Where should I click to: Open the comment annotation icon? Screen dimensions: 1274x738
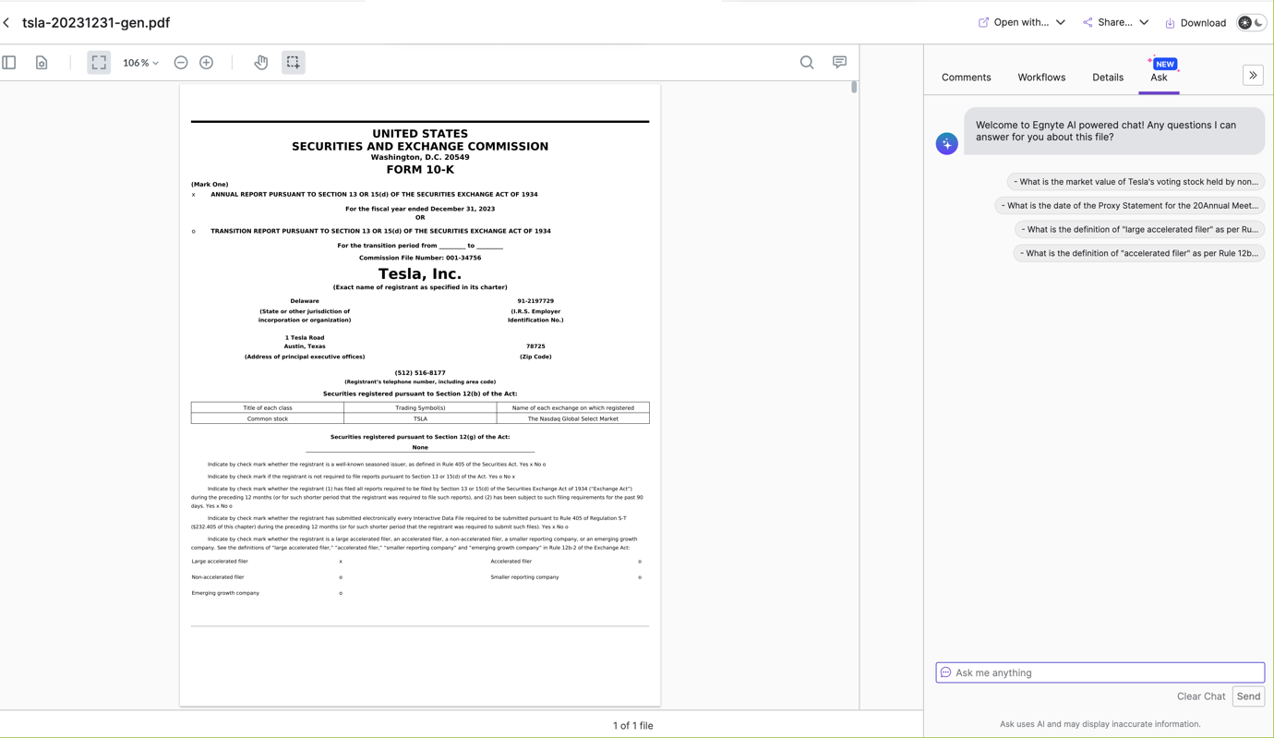point(839,63)
